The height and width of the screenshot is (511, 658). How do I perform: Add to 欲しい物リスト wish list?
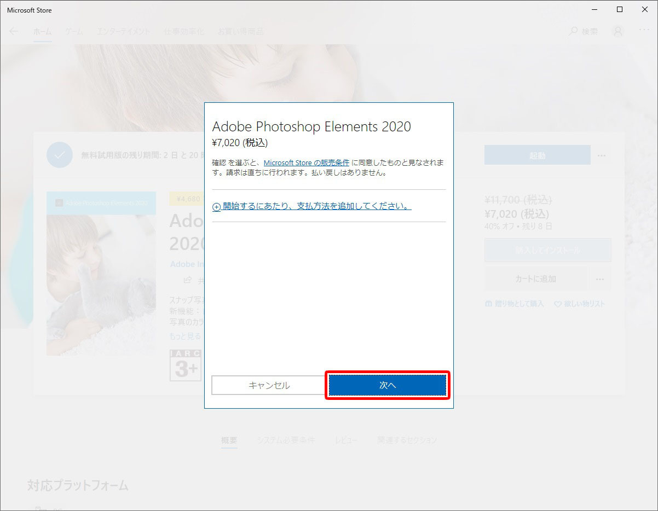[580, 304]
